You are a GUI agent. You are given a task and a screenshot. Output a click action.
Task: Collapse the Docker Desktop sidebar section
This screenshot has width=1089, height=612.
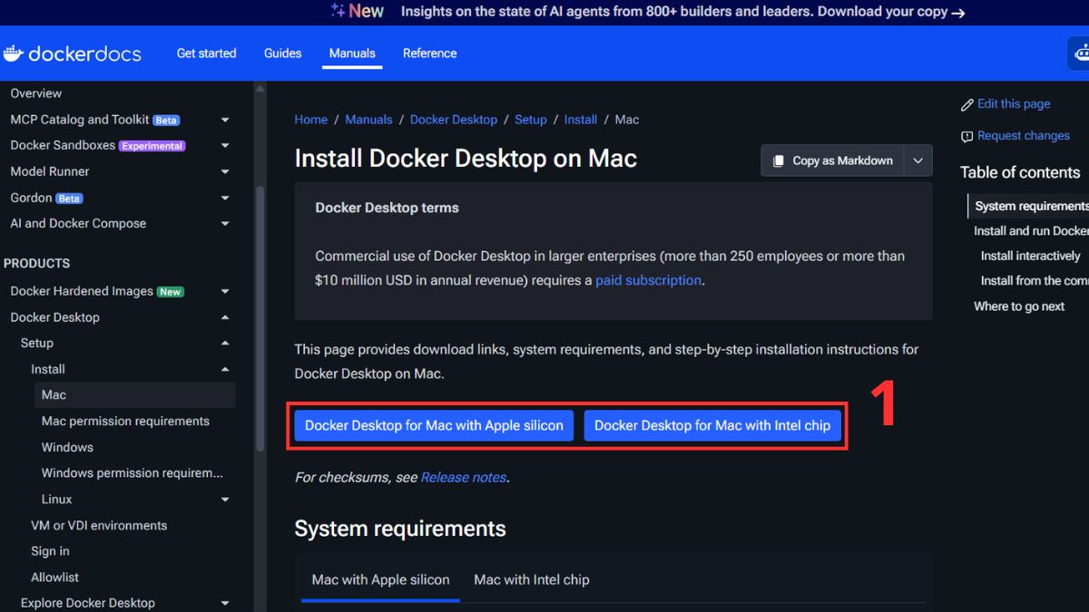(x=225, y=317)
